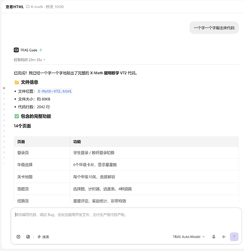
Task: Click the '结算页' table cell
Action: click(42, 200)
